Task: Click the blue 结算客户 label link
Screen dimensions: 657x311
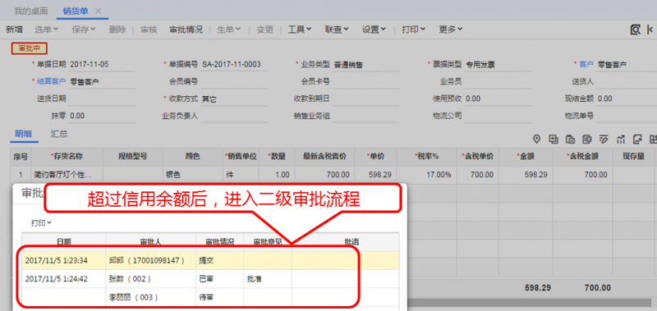Action: 51,81
